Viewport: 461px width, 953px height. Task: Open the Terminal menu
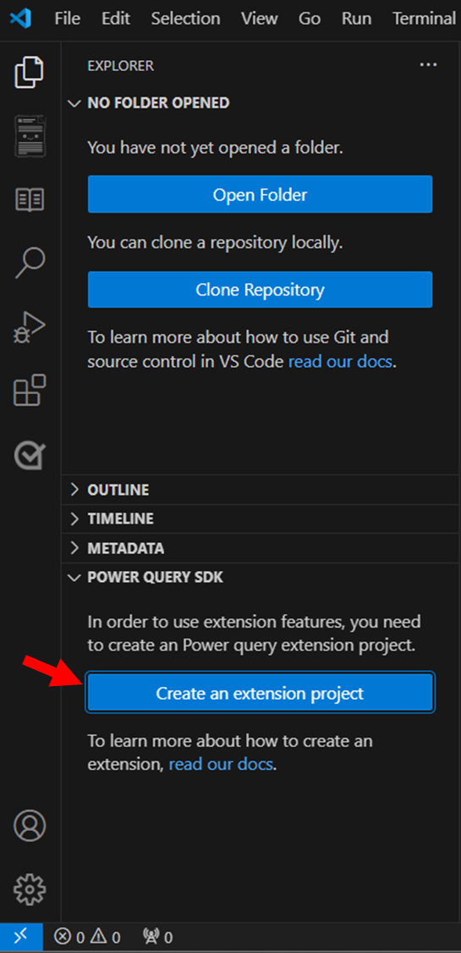click(424, 19)
